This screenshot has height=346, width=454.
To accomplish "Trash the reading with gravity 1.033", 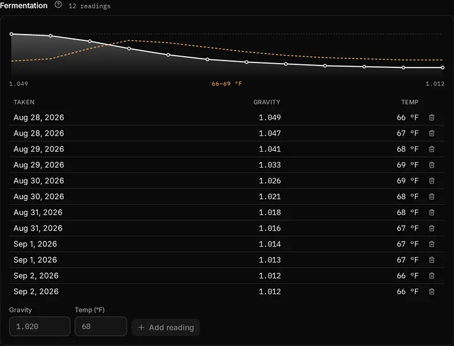I will (431, 165).
